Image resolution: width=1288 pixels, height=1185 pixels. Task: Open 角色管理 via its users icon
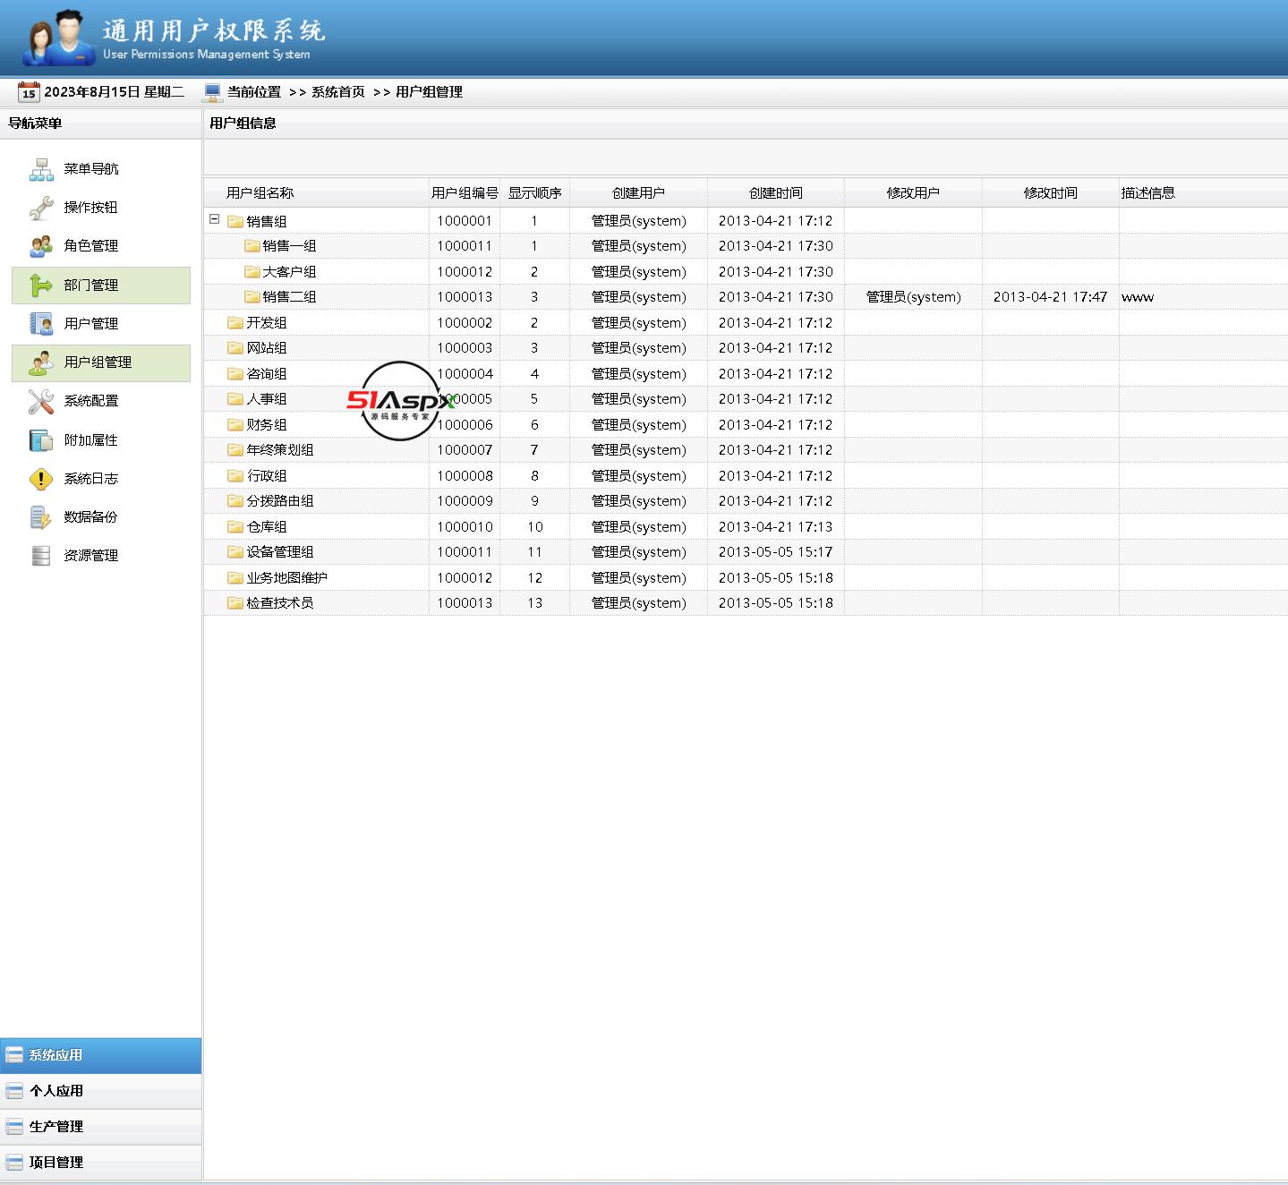(x=41, y=246)
